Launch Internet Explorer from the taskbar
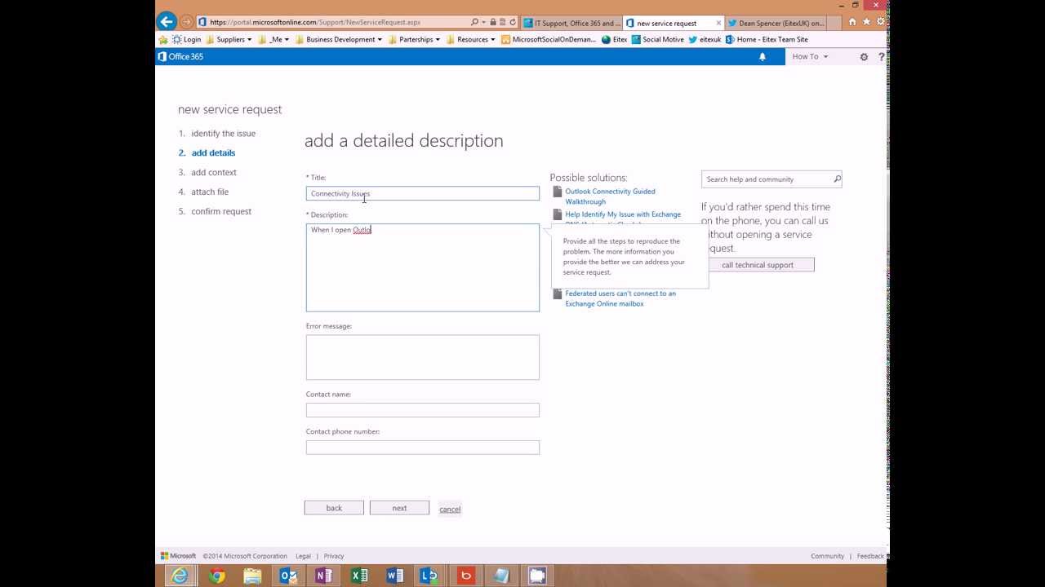This screenshot has height=587, width=1045. (x=179, y=576)
